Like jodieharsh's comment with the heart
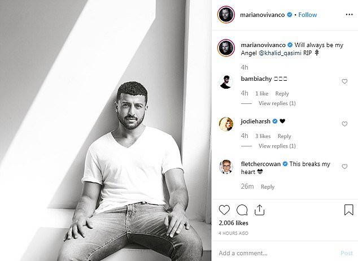 coord(344,124)
